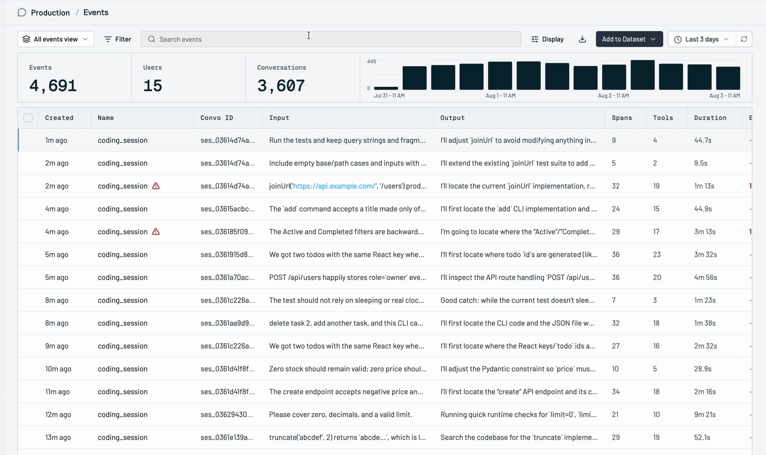766x455 pixels.
Task: Click the warning icon on Active and Completed row
Action: 156,231
